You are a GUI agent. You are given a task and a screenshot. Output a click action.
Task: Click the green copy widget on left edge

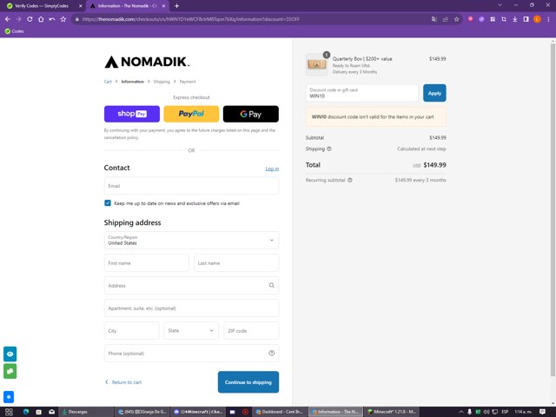[10, 371]
